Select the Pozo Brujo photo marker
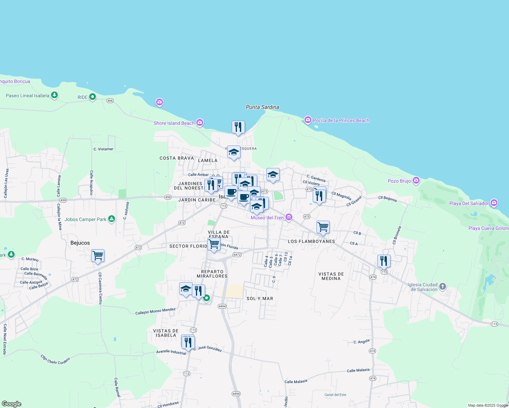 [x=415, y=181]
